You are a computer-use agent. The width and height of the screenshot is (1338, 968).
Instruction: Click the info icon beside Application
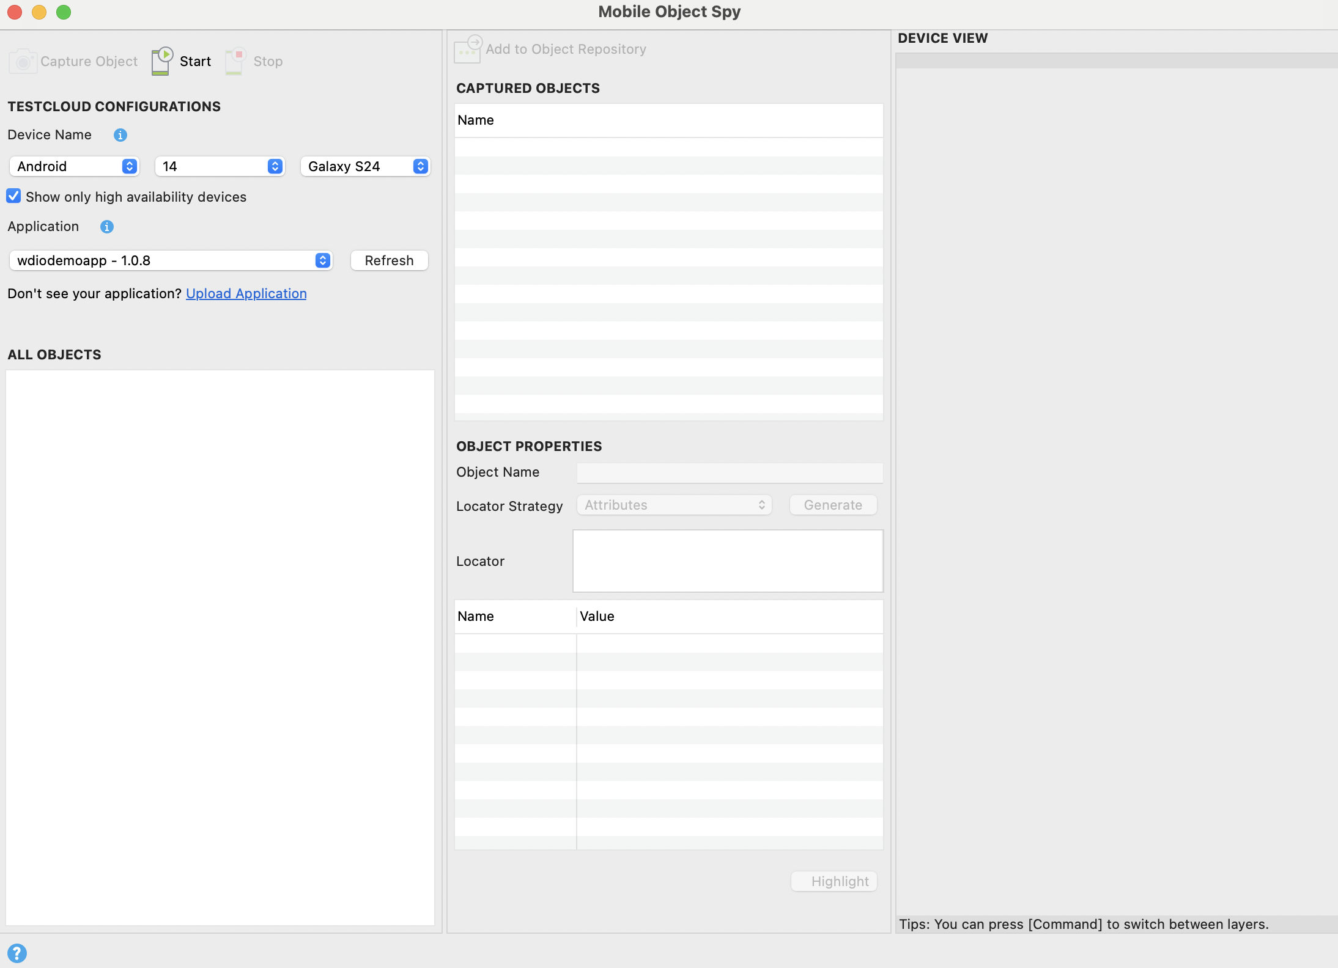tap(107, 227)
